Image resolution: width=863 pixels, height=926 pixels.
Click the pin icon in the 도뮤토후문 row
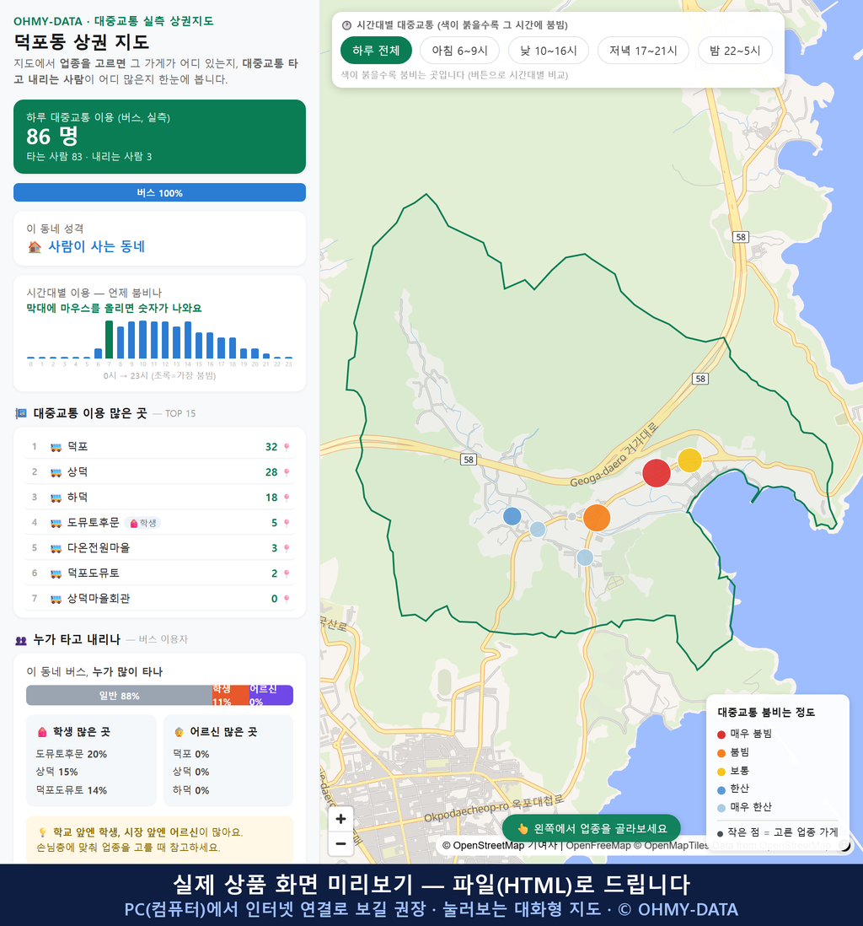tap(287, 523)
